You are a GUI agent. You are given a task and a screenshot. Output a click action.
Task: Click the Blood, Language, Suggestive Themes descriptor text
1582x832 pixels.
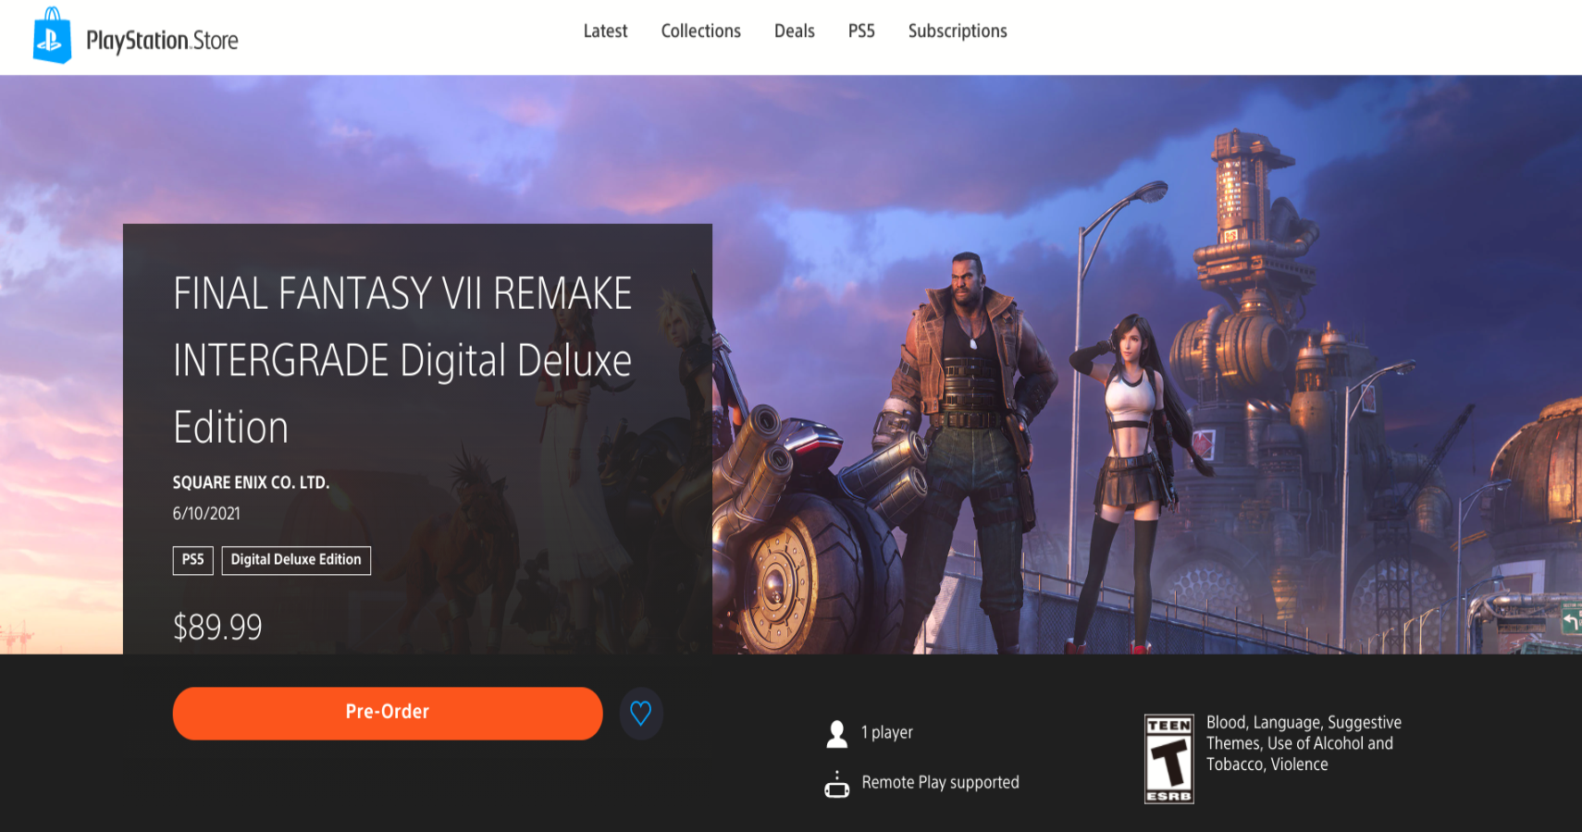1304,743
